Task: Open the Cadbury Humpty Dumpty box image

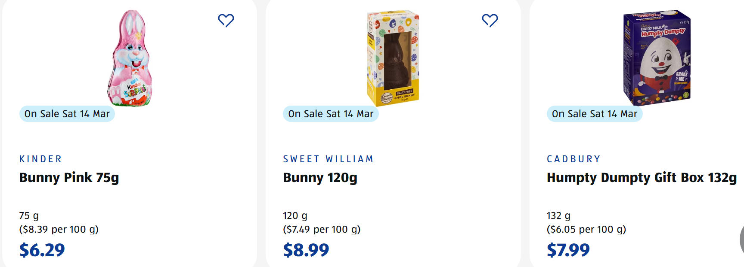Action: click(x=657, y=58)
